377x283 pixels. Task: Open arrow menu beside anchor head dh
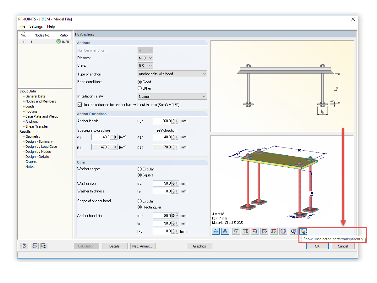177,216
